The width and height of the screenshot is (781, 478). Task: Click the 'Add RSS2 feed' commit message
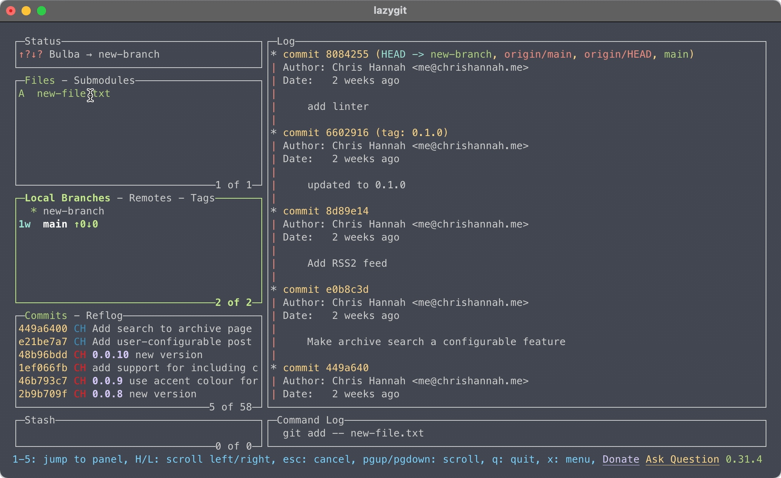(x=347, y=263)
